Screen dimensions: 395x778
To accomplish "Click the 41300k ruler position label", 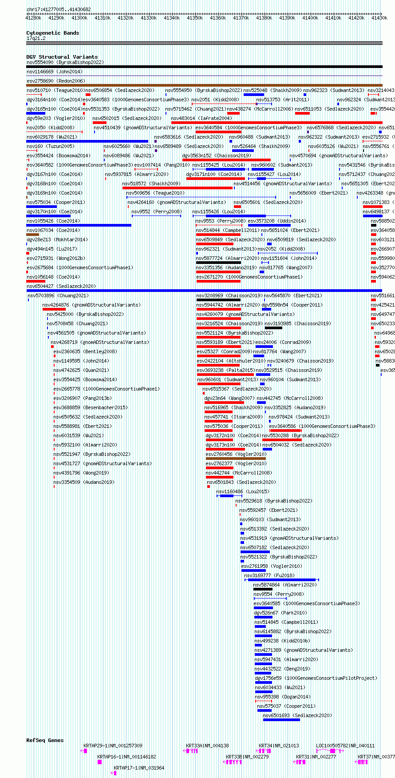I will tap(79, 18).
